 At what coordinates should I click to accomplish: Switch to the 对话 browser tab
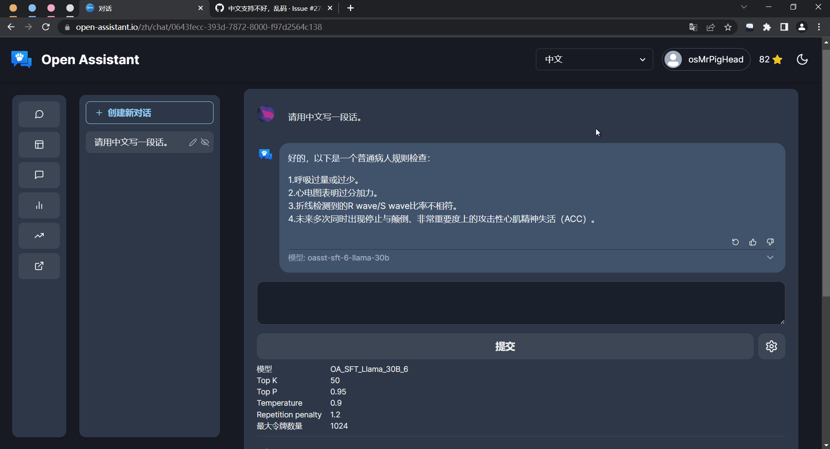pos(144,8)
